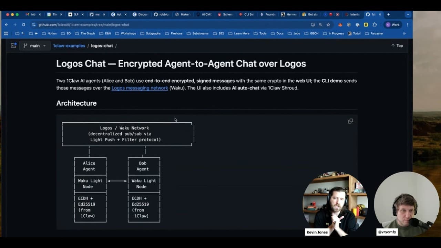This screenshot has height=248, width=441.
Task: Open Chrome's three-dot menu
Action: 408,25
